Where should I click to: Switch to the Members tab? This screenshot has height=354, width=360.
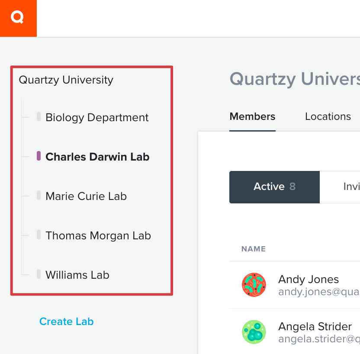252,116
